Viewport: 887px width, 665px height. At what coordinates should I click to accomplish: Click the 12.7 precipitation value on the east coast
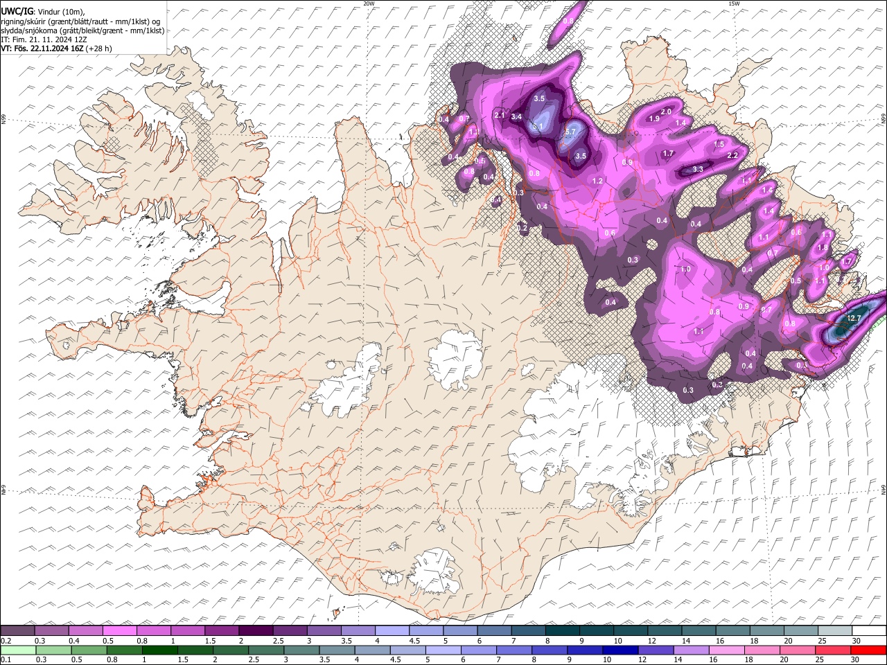854,318
